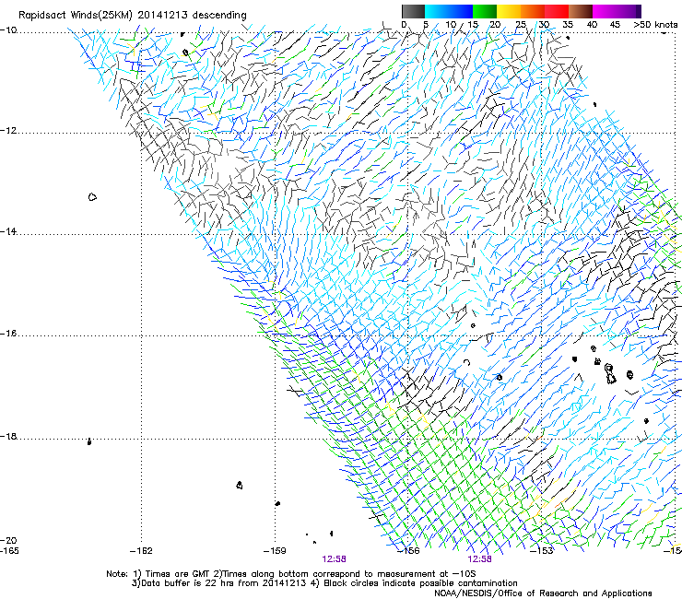Screen dimensions: 682x599
Task: Click the island outline between -162 and -159 near -19
Action: [240, 485]
